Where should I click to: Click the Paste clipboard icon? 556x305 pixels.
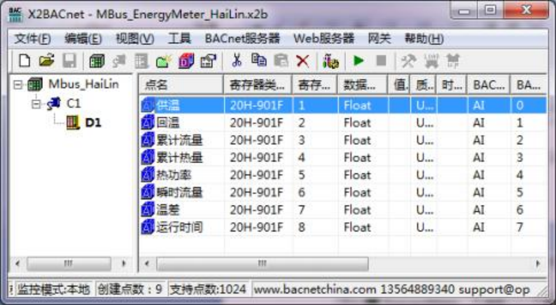[x=281, y=61]
